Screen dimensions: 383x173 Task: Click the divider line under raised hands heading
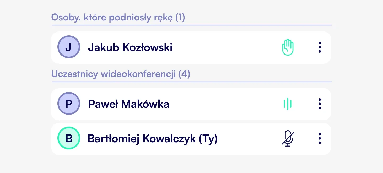pyautogui.click(x=192, y=25)
